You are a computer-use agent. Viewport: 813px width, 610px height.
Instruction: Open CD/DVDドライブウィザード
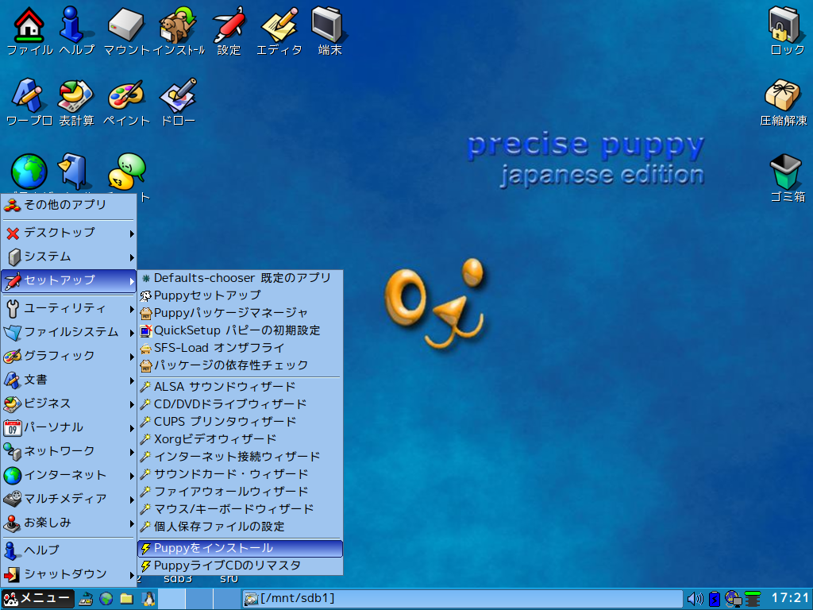pos(240,404)
